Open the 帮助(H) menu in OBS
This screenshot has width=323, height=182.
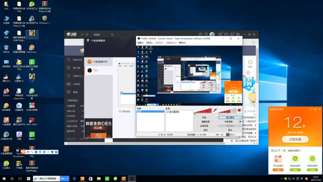coord(182,43)
